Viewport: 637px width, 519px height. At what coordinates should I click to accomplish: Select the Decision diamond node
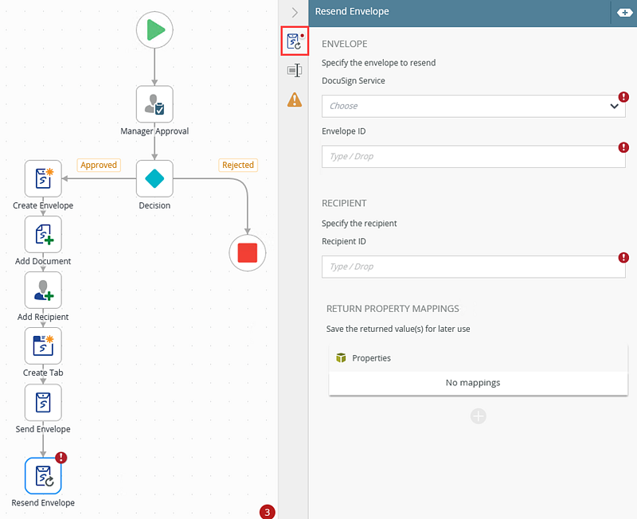click(154, 179)
